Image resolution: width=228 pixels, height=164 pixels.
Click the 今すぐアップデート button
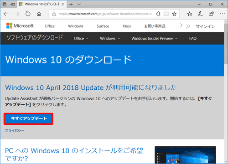tap(29, 119)
